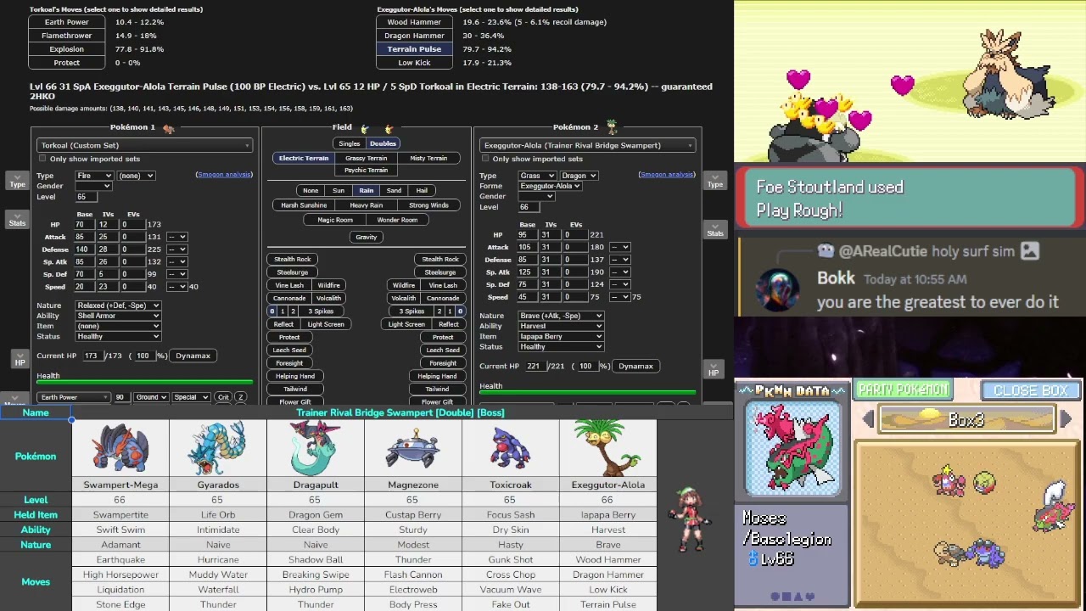Screen dimensions: 1086x611
Task: Open Exeggutor's second type dropdown showing Dragon
Action: [x=579, y=176]
